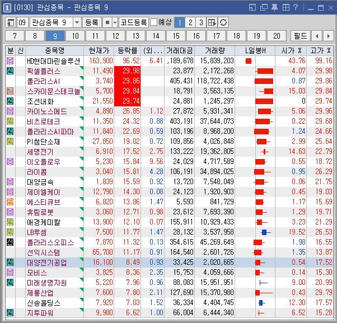Switch to watchlist tab 18
This screenshot has width=337, height=323.
pos(237,36)
